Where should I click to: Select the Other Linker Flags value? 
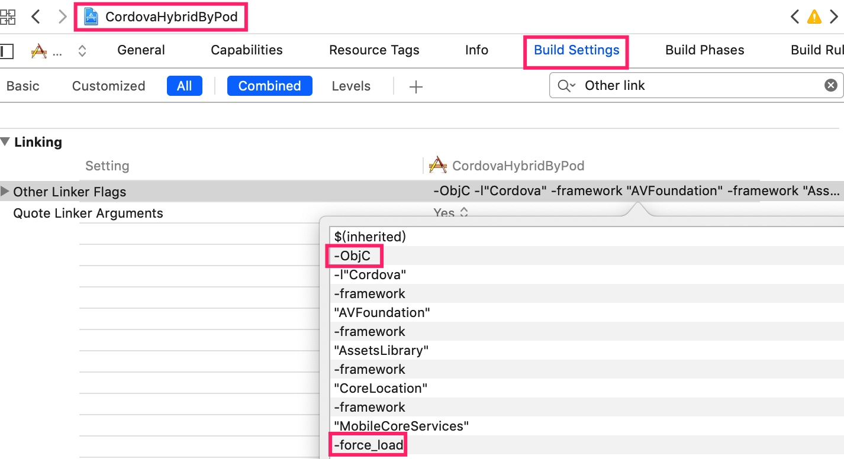click(636, 191)
